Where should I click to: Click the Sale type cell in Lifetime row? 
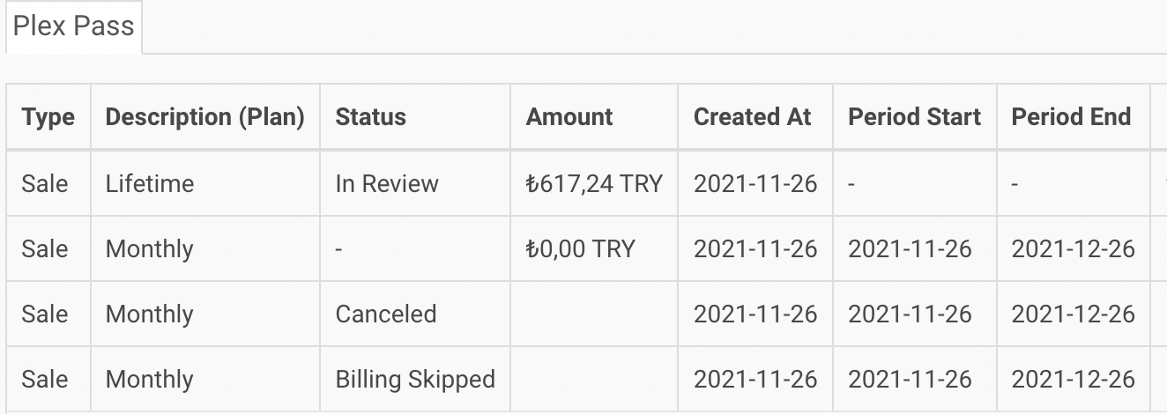[45, 183]
